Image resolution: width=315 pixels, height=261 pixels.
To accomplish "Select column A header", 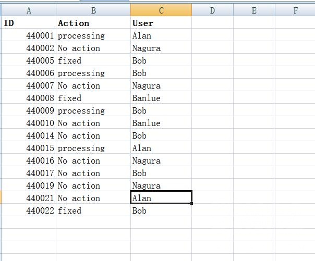I will [29, 10].
